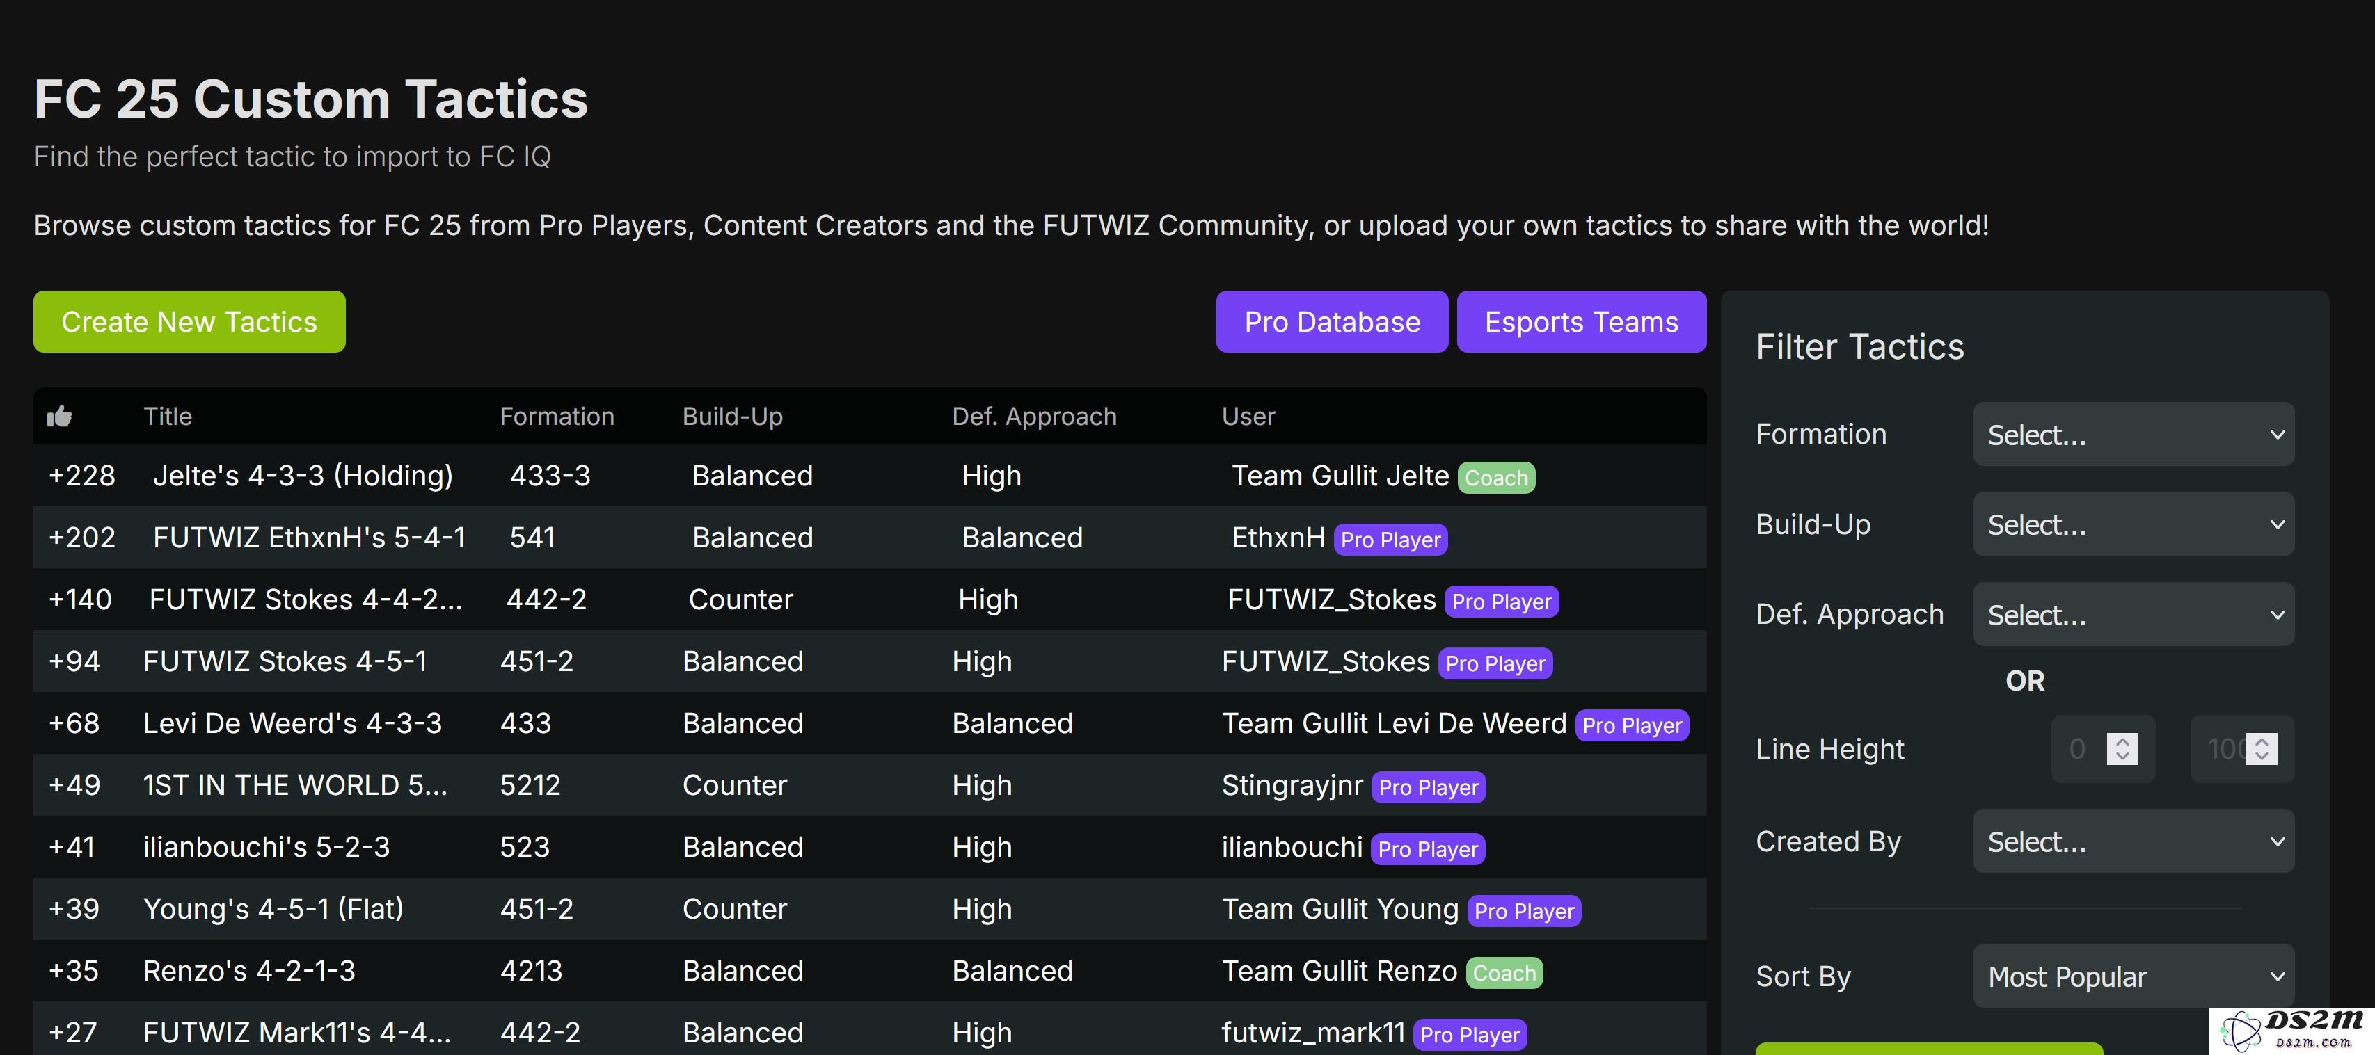The width and height of the screenshot is (2375, 1055).
Task: Open the Build-Up filter dropdown
Action: [x=2133, y=524]
